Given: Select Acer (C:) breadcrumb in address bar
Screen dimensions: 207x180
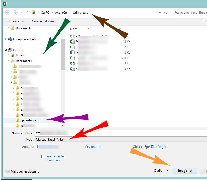Looking at the screenshot, I should [61, 13].
